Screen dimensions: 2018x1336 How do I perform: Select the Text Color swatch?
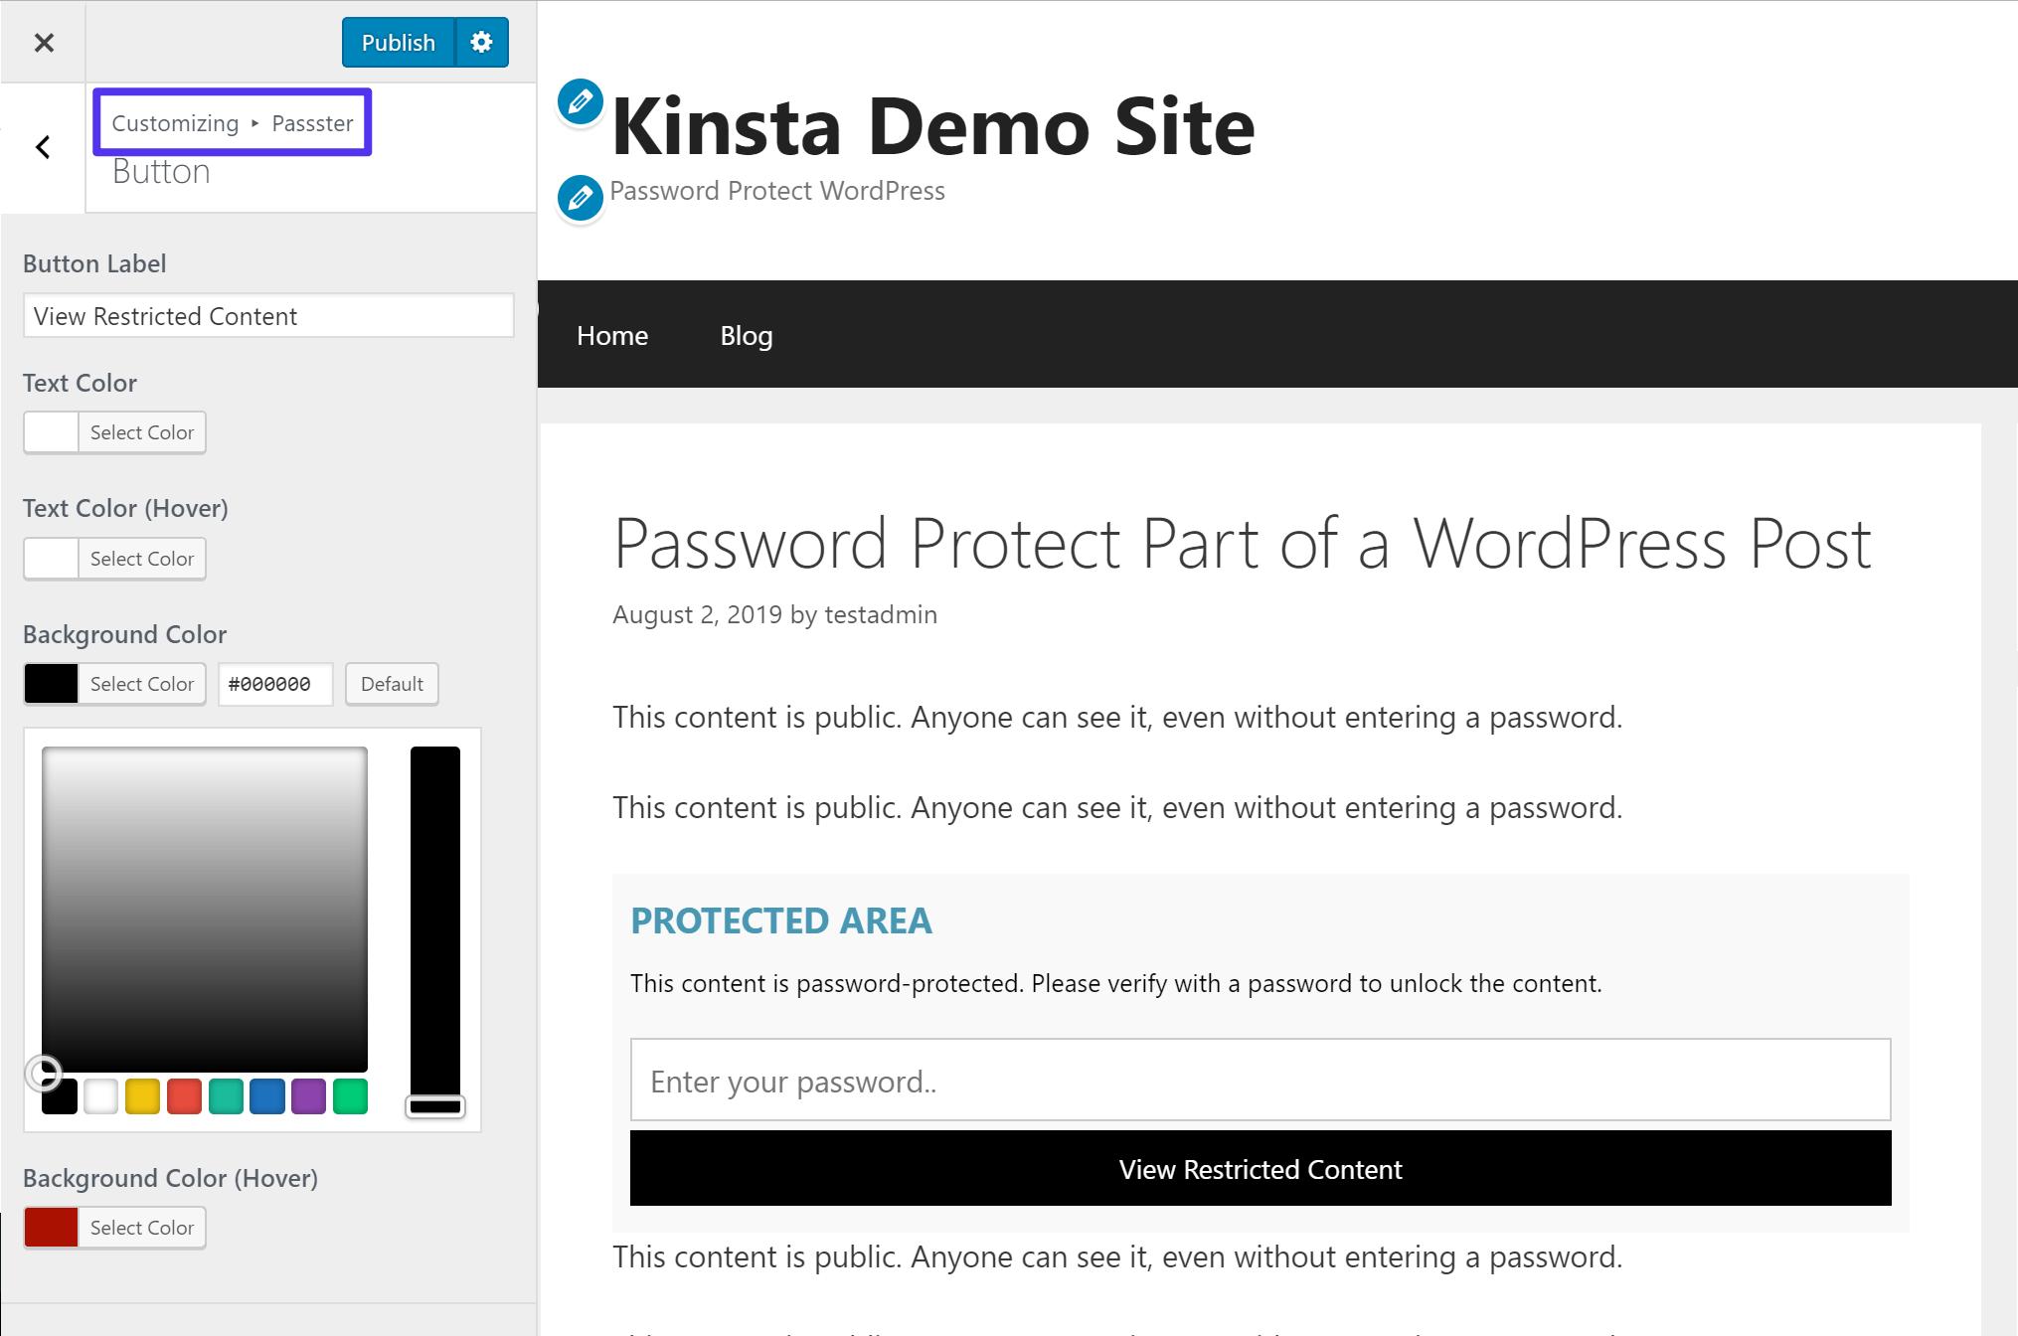[x=51, y=432]
